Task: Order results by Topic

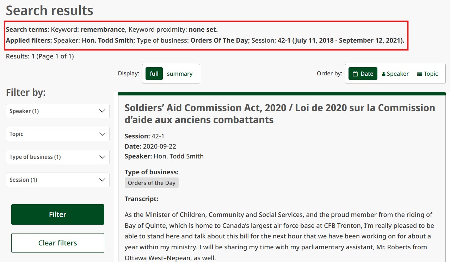Action: click(427, 73)
